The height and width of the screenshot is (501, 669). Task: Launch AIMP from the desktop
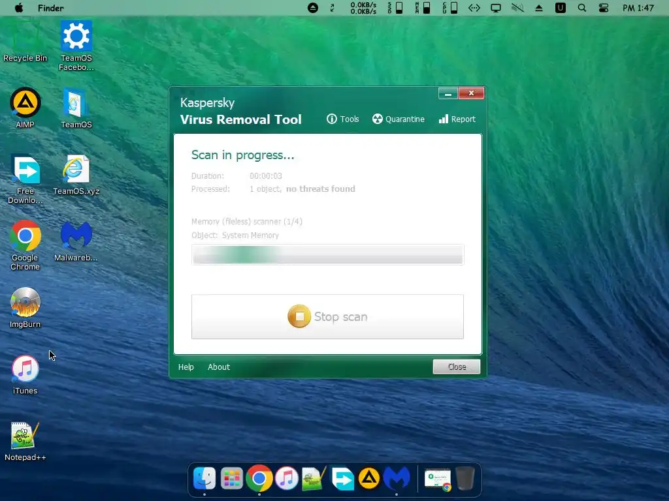click(x=25, y=108)
